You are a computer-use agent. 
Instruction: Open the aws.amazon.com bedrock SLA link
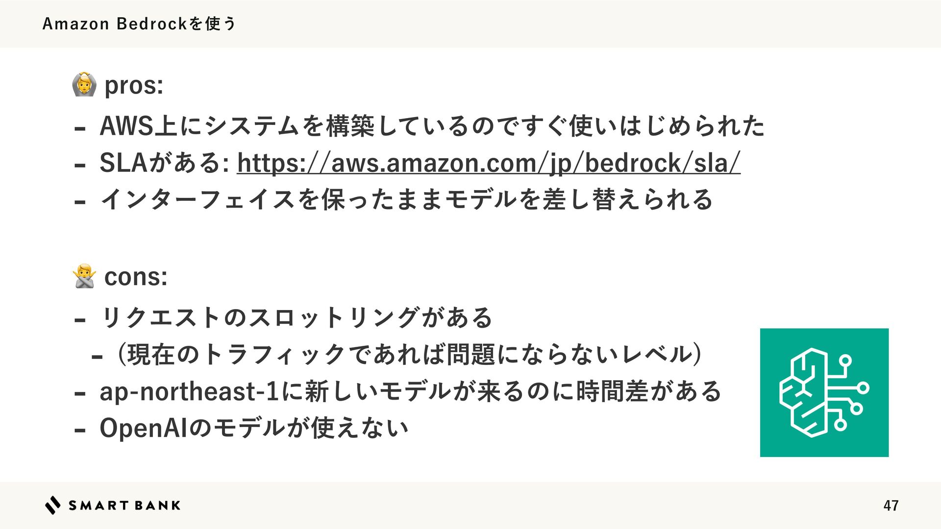pyautogui.click(x=488, y=163)
